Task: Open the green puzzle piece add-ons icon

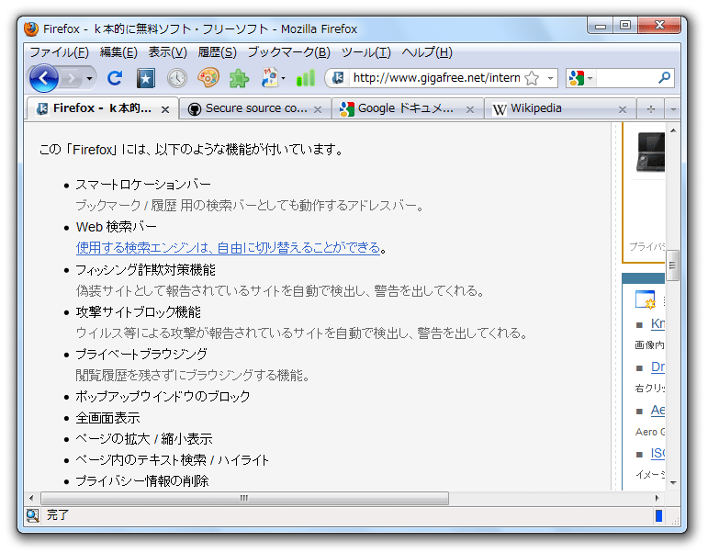Action: tap(239, 78)
